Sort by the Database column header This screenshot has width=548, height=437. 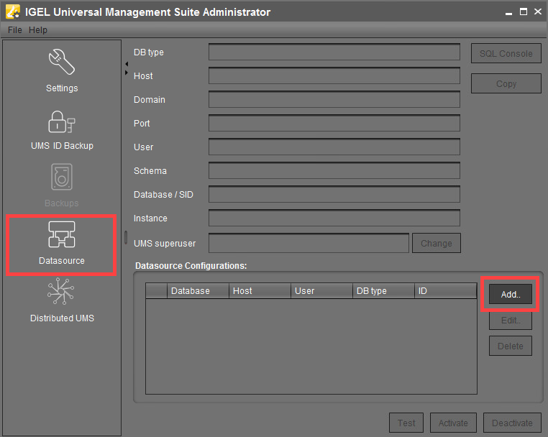click(198, 291)
